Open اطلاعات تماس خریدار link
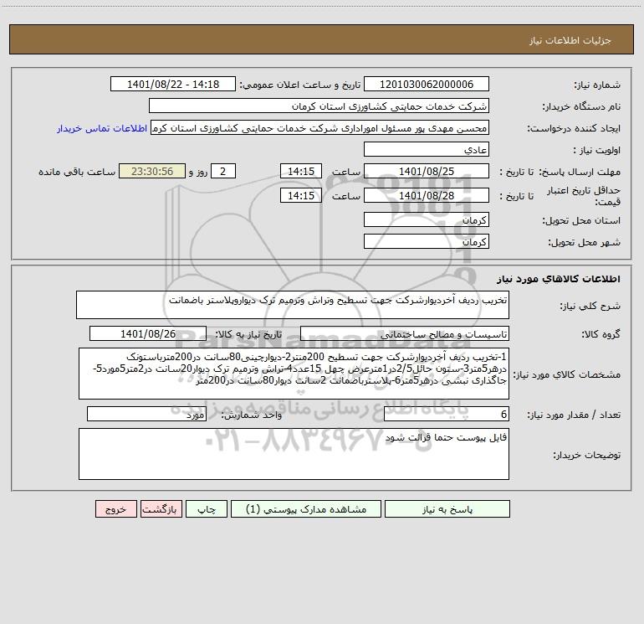Image resolution: width=644 pixels, height=624 pixels. pyautogui.click(x=102, y=128)
